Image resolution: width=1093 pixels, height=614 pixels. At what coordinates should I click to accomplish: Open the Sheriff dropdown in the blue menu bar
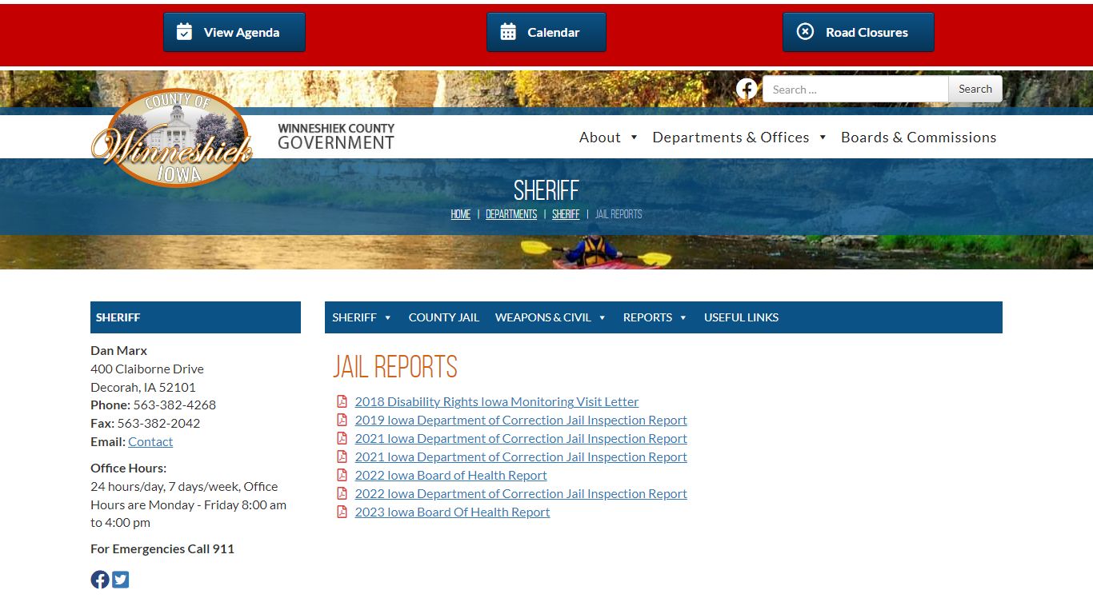[362, 317]
